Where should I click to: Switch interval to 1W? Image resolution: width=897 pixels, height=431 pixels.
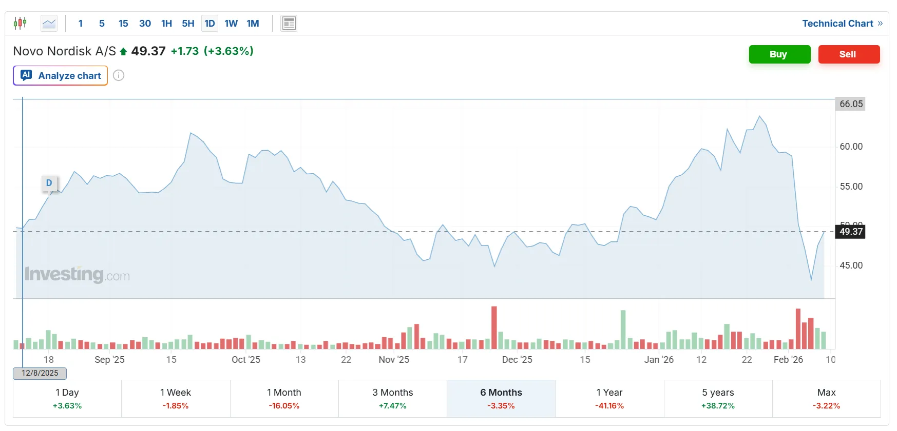coord(231,23)
